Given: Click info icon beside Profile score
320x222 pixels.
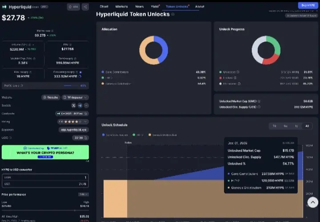Looking at the screenshot, I should [x=22, y=86].
